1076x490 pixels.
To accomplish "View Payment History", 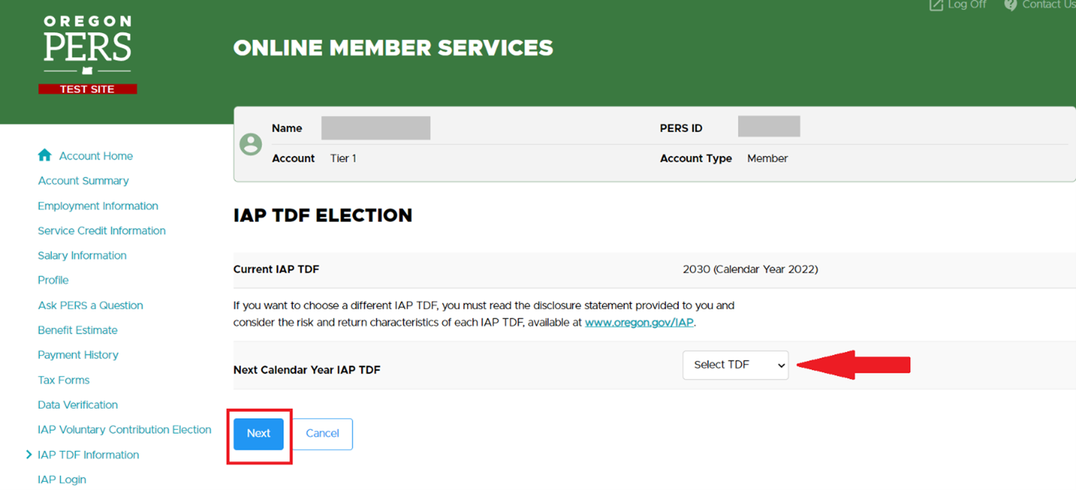I will click(x=78, y=355).
